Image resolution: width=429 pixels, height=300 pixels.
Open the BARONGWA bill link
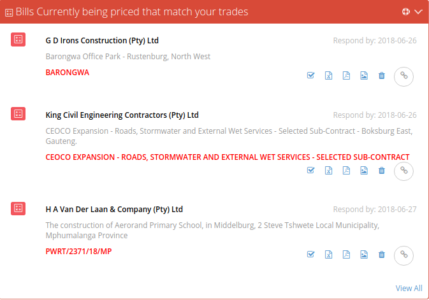68,73
